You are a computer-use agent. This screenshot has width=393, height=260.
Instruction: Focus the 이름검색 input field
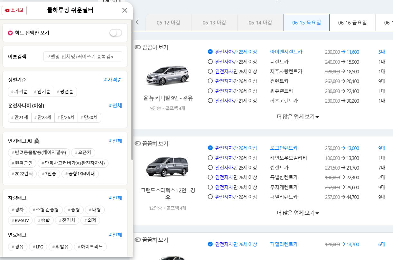pos(83,57)
